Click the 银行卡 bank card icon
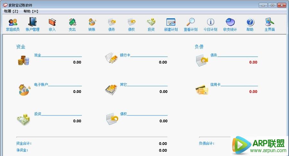The height and width of the screenshot is (156, 289). [111, 58]
